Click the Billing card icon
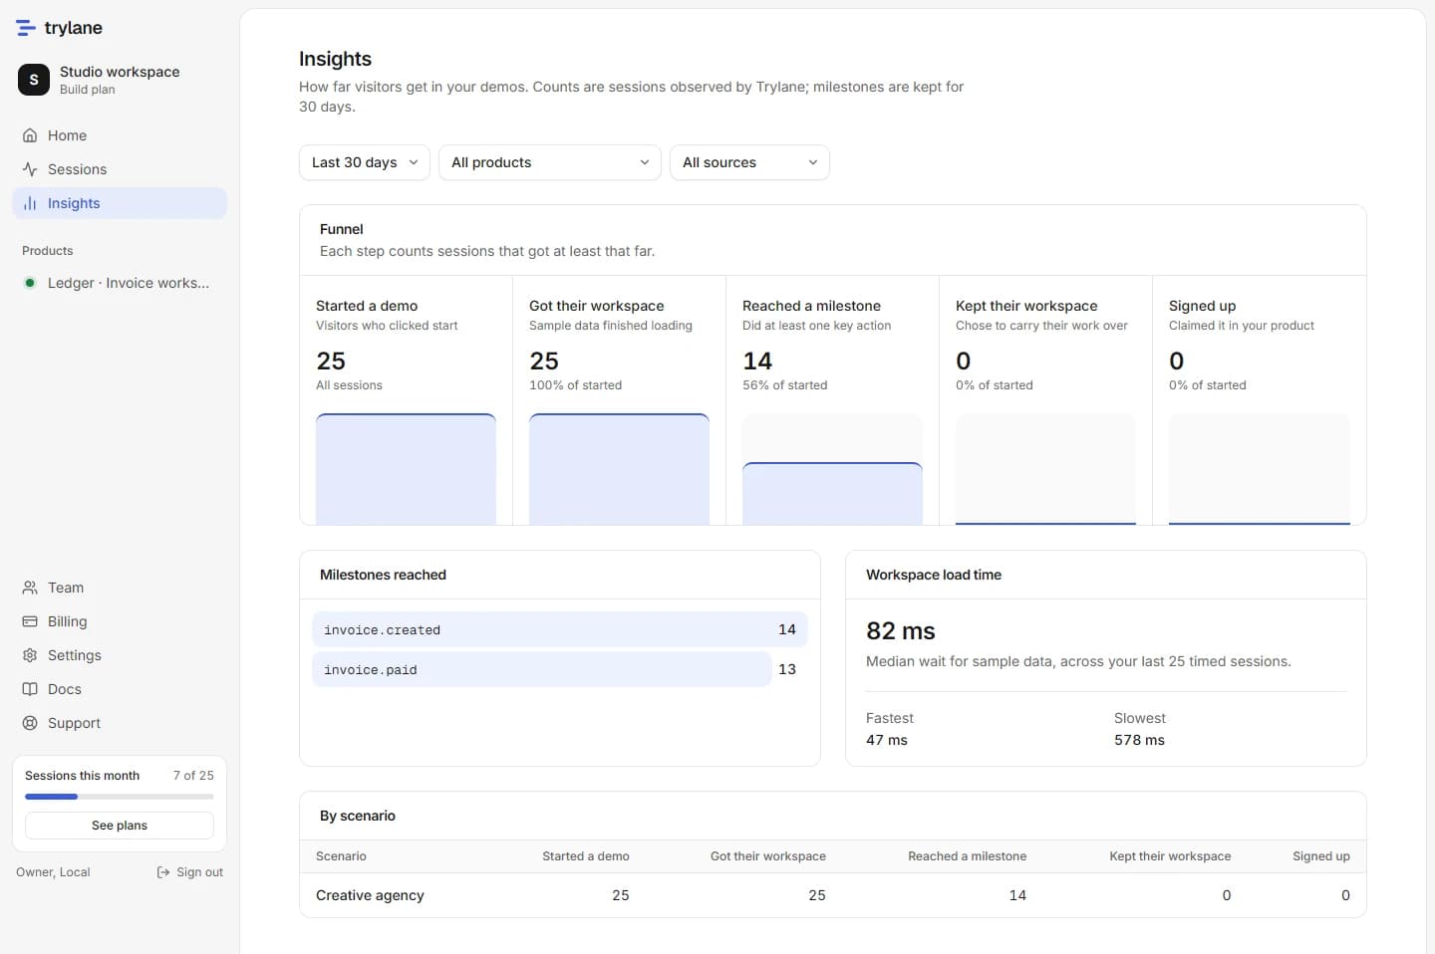Viewport: 1435px width, 954px height. 30,621
